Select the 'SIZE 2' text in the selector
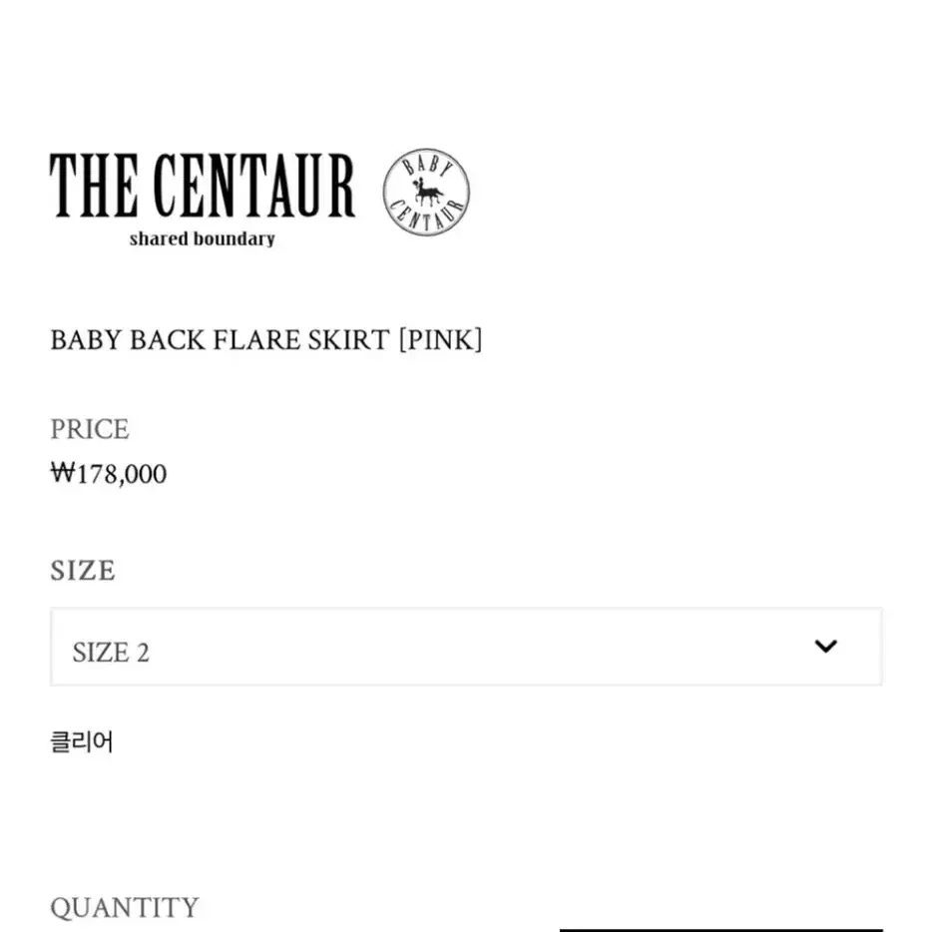The width and height of the screenshot is (932, 932). (x=111, y=652)
